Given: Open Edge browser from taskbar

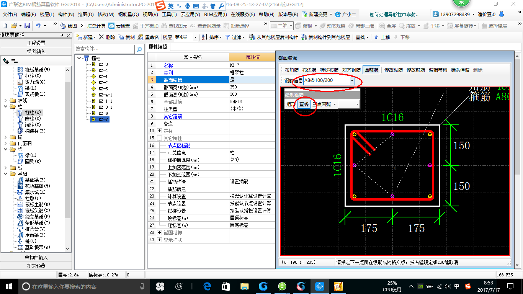Looking at the screenshot, I should [208, 286].
